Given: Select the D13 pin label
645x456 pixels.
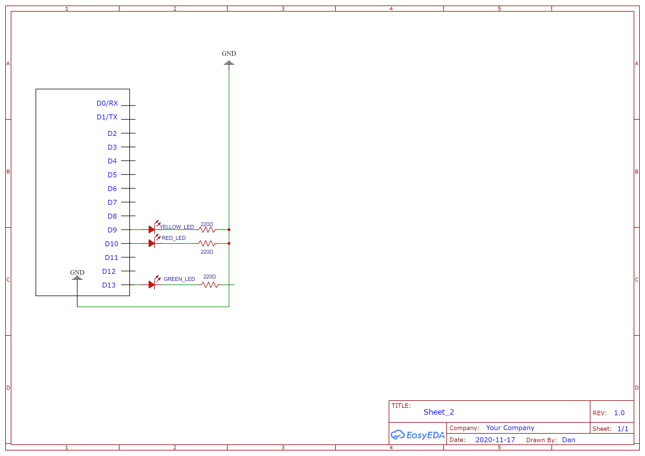Looking at the screenshot, I should (x=109, y=285).
